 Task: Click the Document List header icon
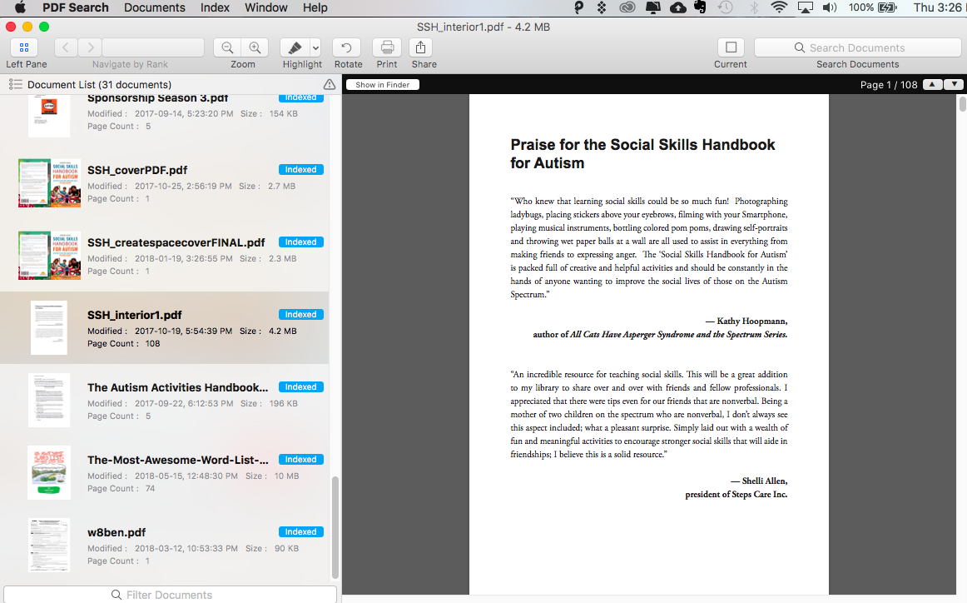(16, 85)
